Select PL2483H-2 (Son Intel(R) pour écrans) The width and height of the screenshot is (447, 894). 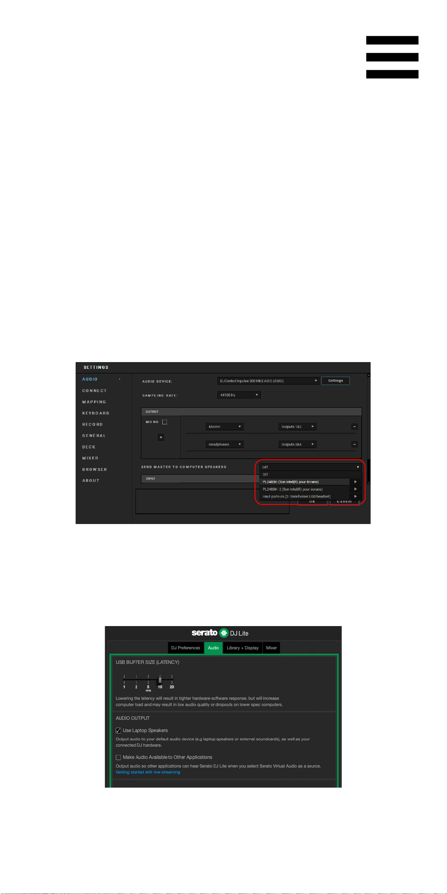[304, 489]
